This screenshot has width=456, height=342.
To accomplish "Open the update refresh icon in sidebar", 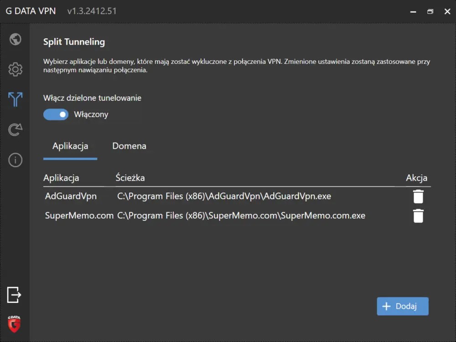I will tap(15, 130).
